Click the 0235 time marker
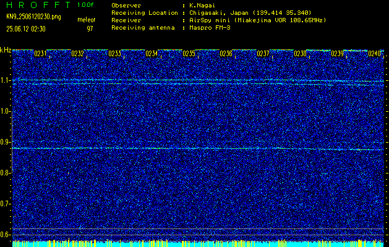Viewport: 389px width, 247px height. pyautogui.click(x=189, y=54)
